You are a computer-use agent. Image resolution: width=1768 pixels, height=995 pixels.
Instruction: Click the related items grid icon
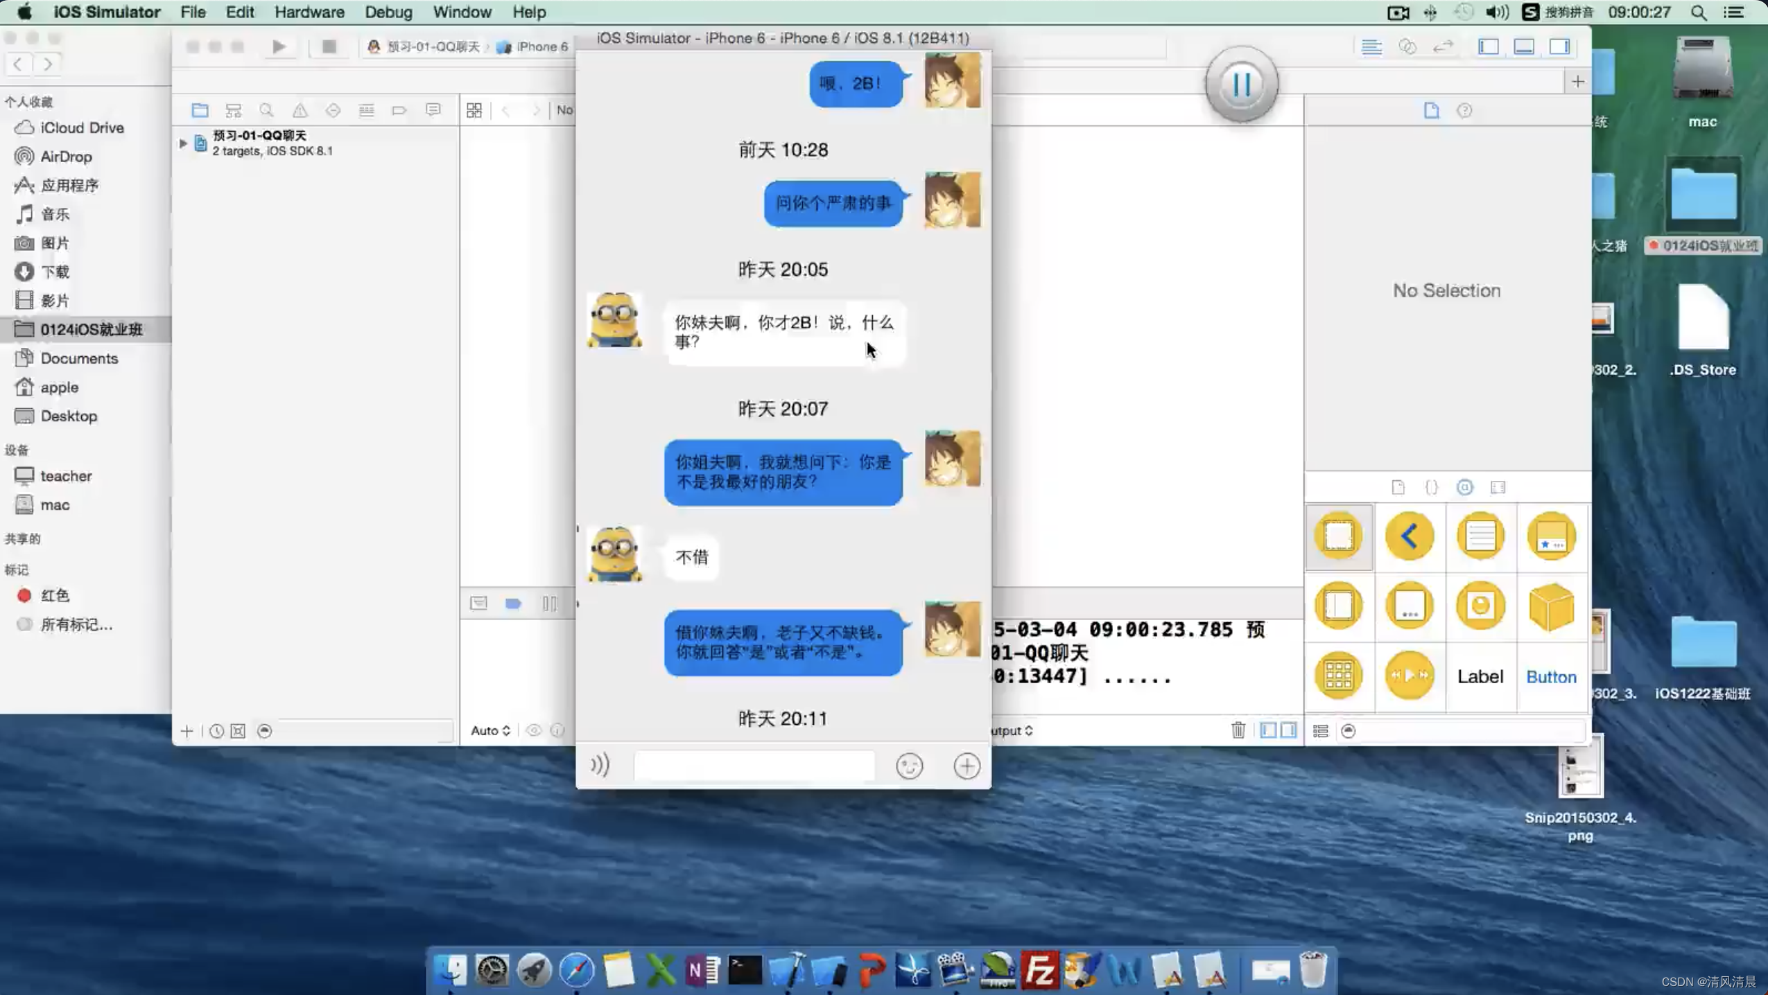tap(474, 110)
